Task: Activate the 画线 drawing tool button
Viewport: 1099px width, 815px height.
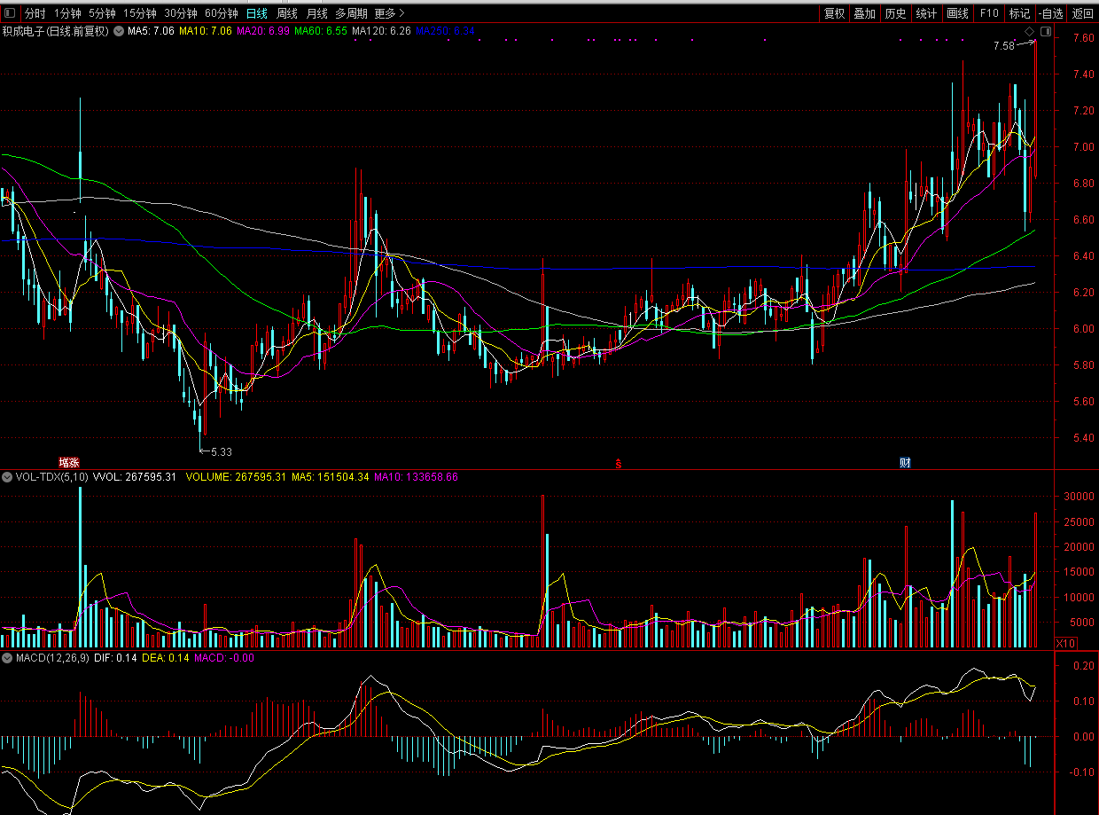Action: (957, 13)
